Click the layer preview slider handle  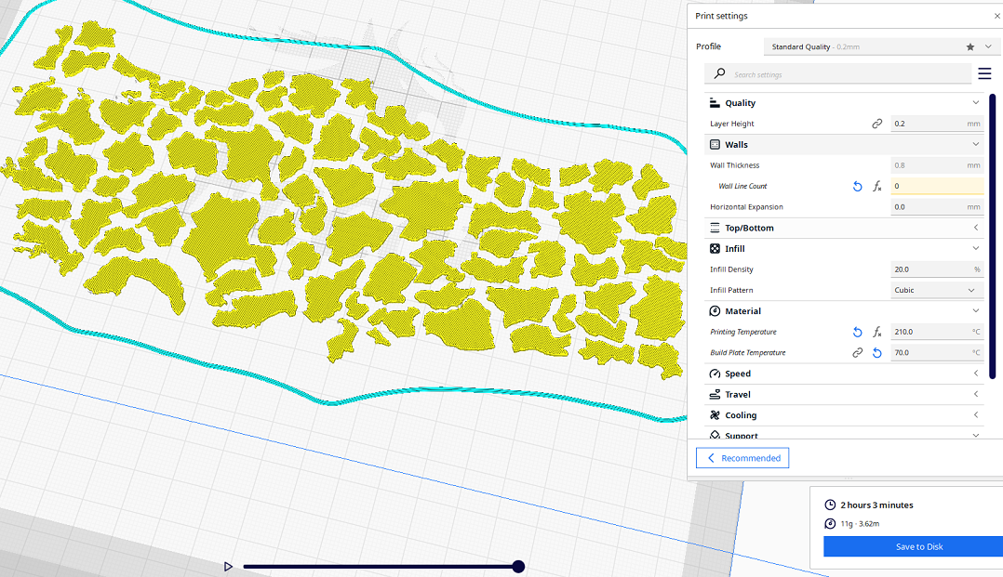(x=518, y=567)
